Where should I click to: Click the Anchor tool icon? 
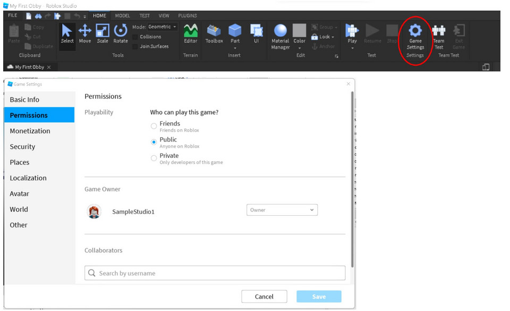click(314, 47)
